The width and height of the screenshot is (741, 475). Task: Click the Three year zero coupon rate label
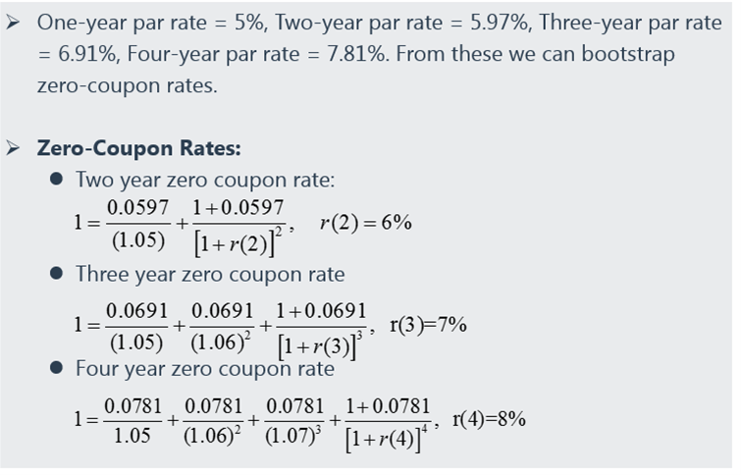point(210,274)
